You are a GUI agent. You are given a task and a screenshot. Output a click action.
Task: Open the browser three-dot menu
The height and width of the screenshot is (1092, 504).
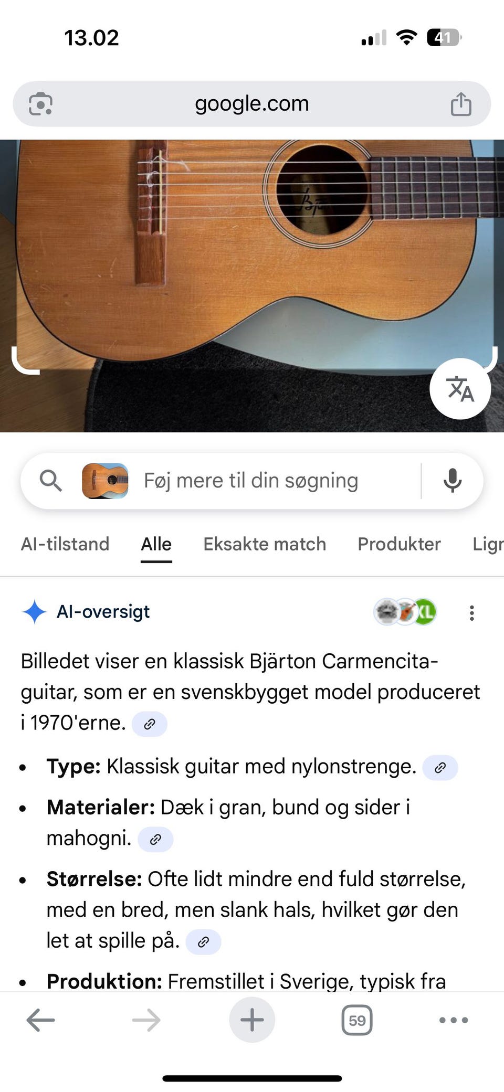tap(454, 1020)
